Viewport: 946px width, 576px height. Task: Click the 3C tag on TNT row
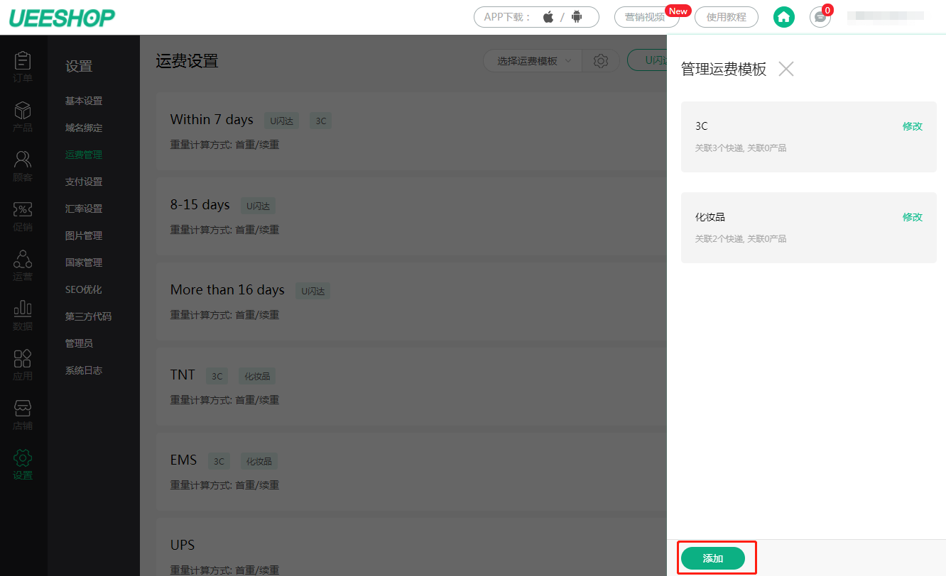click(217, 376)
